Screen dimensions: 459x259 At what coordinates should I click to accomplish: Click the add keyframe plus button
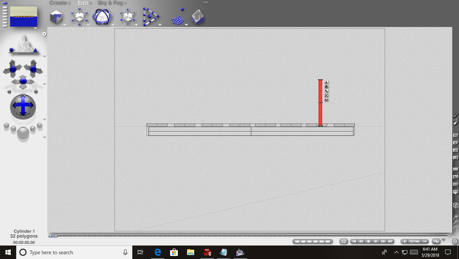coord(405,241)
